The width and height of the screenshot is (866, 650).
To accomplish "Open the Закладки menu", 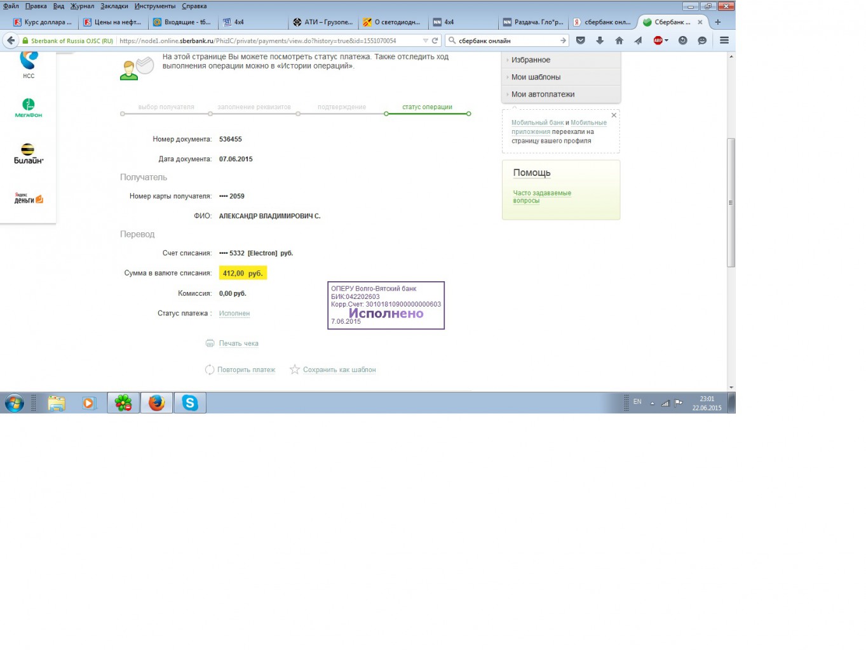I will pyautogui.click(x=114, y=6).
